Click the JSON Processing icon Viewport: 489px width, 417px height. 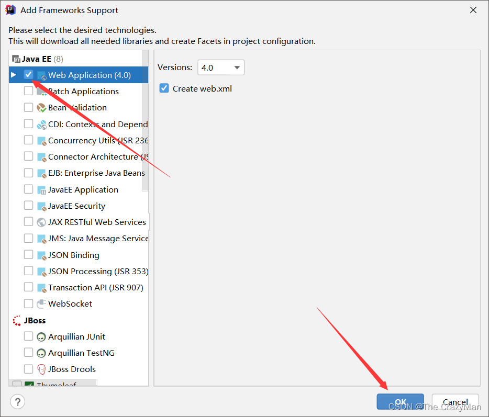point(41,272)
